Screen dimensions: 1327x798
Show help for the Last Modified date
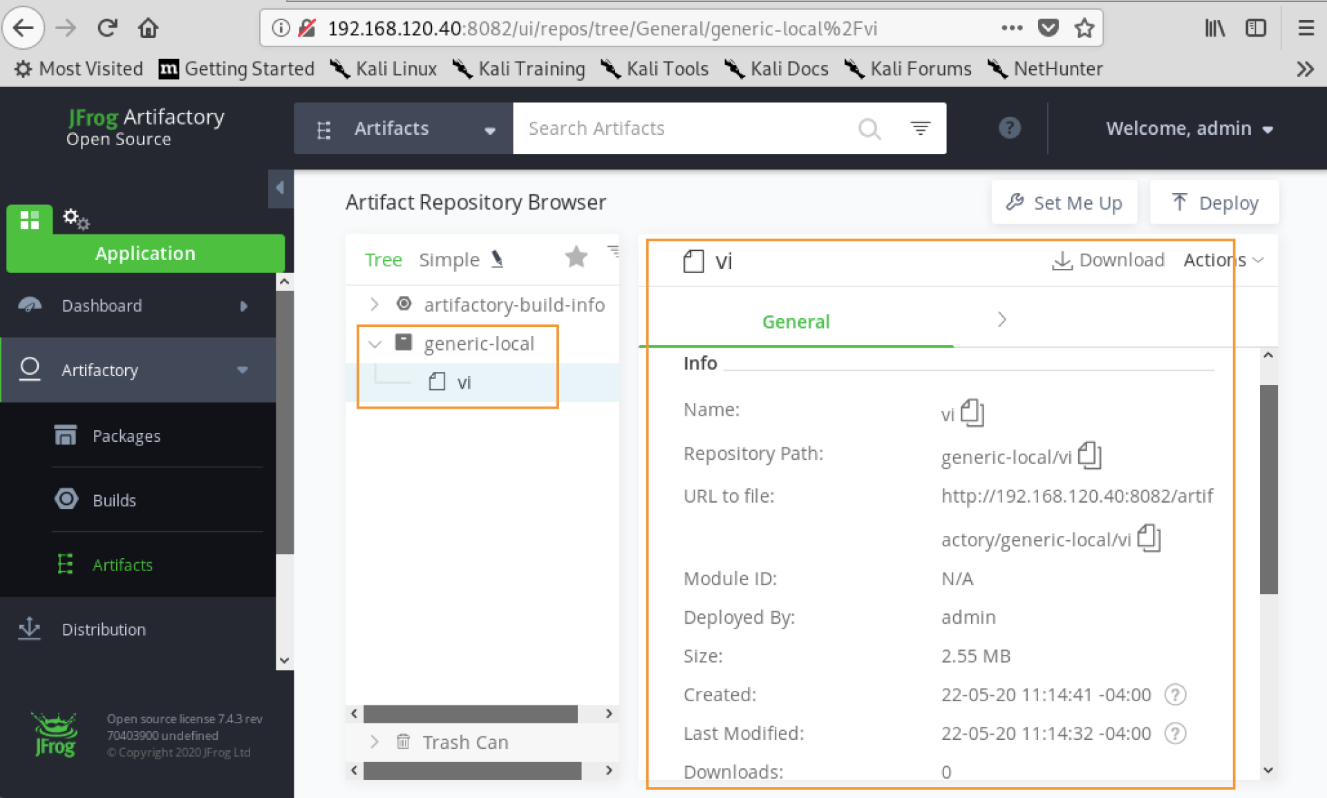[1175, 733]
